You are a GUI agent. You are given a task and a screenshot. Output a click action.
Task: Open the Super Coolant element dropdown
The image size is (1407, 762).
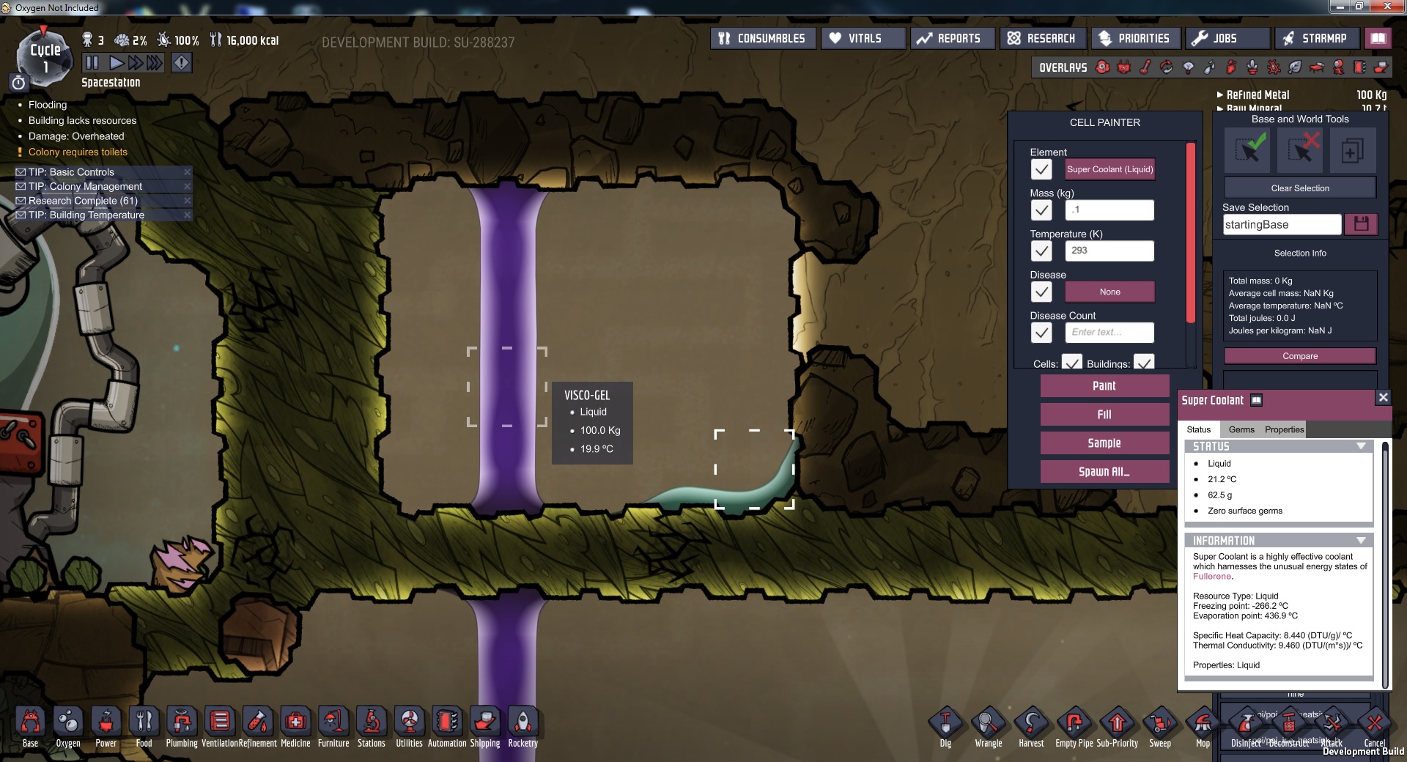click(x=1109, y=169)
